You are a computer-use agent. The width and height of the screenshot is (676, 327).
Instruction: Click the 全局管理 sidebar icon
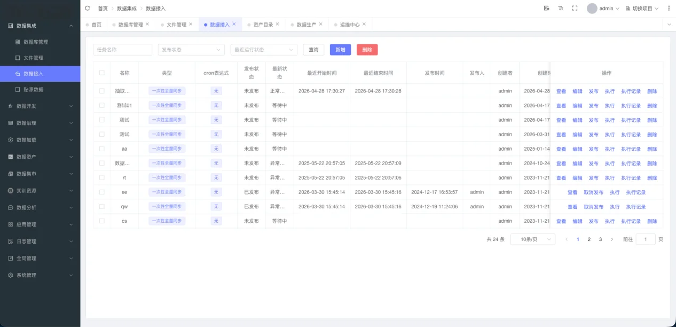11,258
